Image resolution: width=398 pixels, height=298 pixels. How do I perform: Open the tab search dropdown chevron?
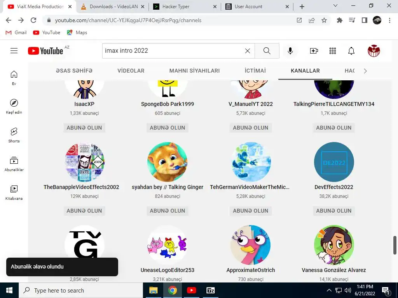335,5
